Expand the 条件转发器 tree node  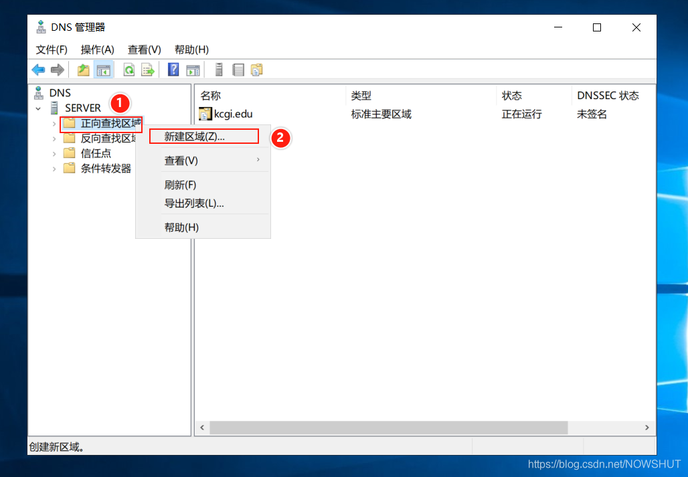click(54, 168)
